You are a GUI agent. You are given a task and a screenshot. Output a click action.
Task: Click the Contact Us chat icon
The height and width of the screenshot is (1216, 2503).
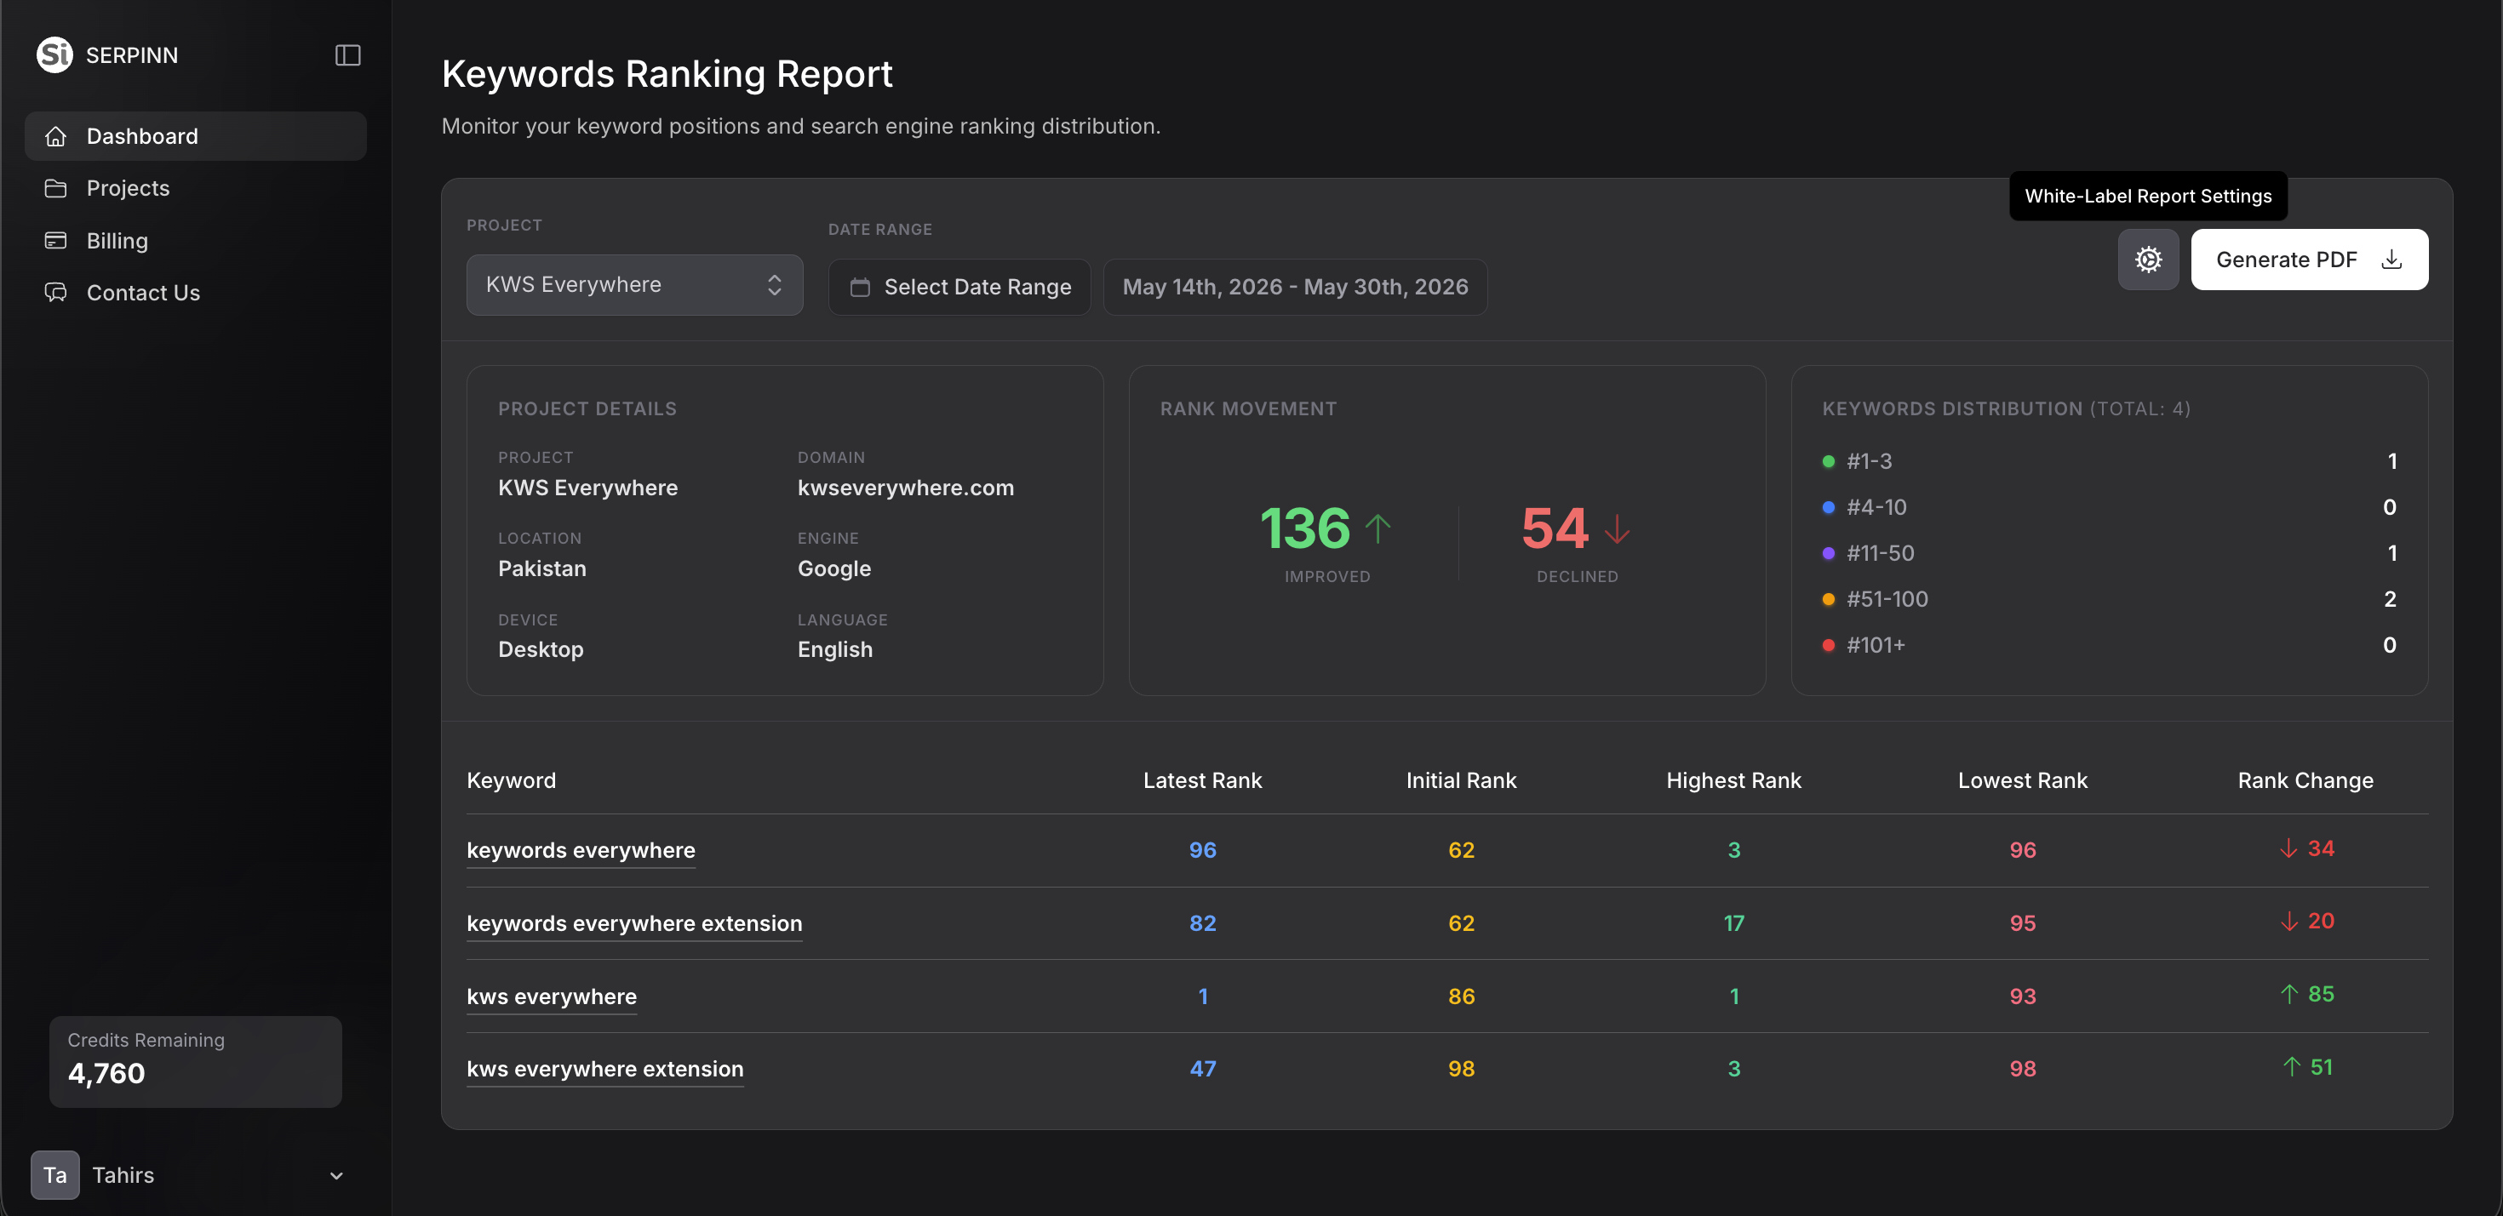click(x=56, y=293)
